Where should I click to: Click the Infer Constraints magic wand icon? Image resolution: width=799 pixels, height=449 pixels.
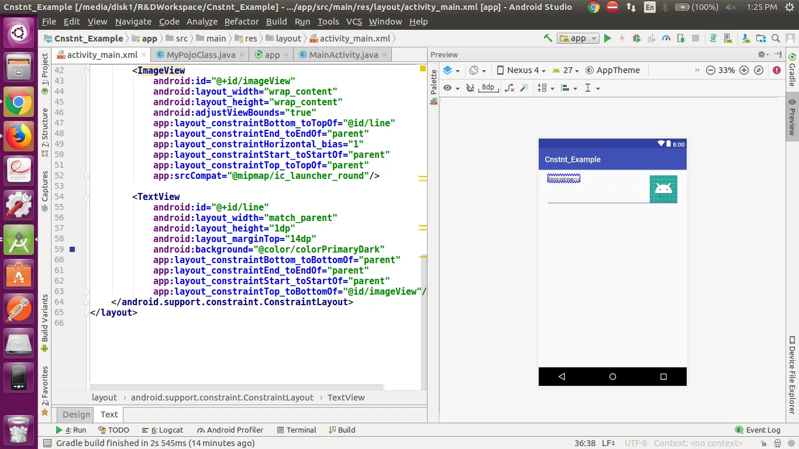tap(524, 88)
